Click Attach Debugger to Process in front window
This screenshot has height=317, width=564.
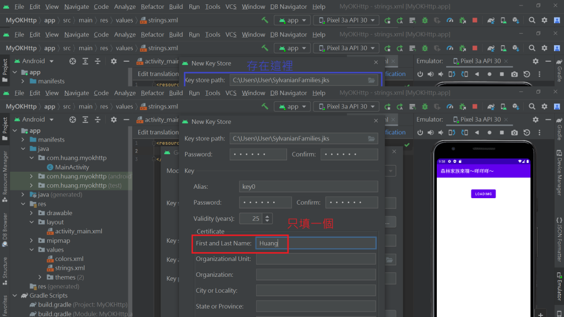click(x=463, y=106)
